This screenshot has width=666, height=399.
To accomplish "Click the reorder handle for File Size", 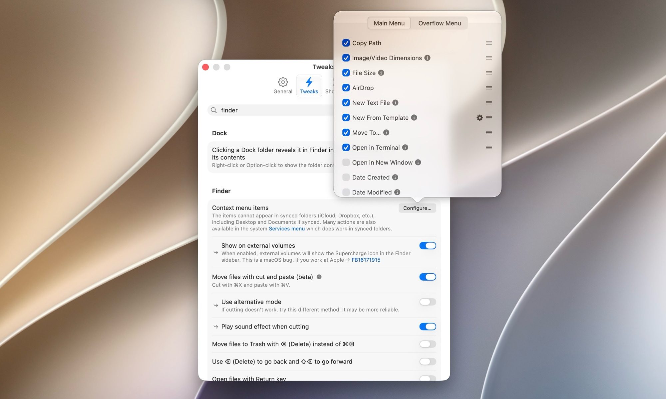I will [489, 73].
